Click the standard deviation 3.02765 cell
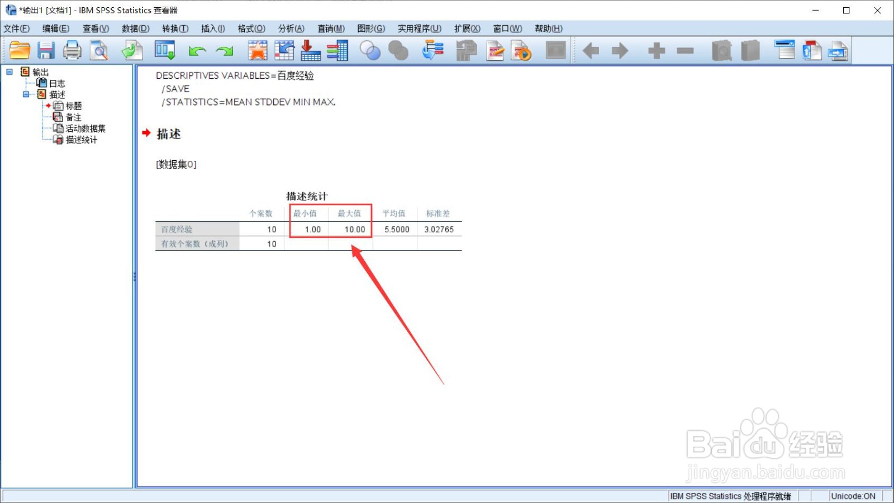 [439, 229]
